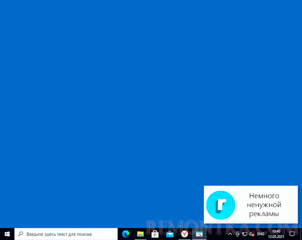302x240 pixels.
Task: Open the clock and calendar flyout
Action: coord(276,234)
